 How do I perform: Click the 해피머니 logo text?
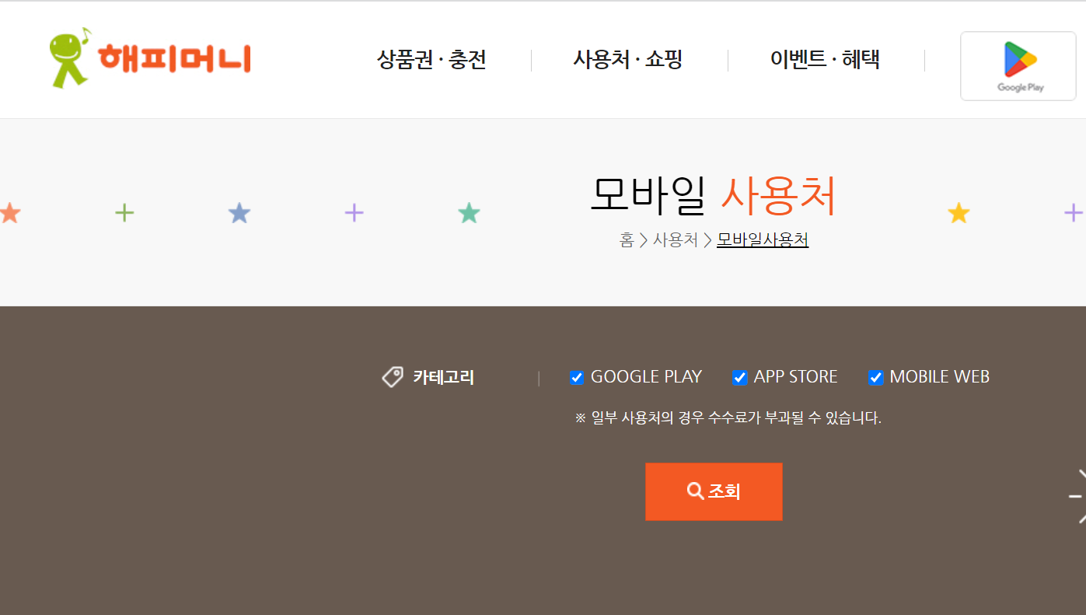click(176, 58)
